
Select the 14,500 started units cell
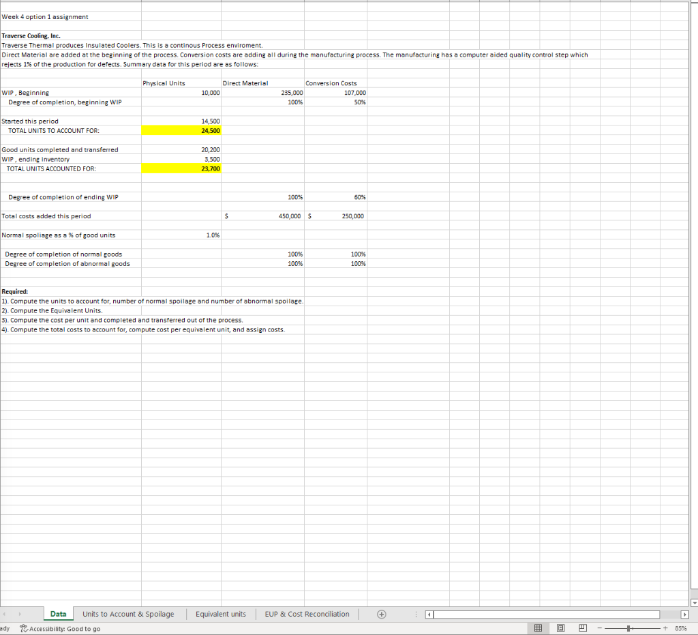click(x=181, y=121)
